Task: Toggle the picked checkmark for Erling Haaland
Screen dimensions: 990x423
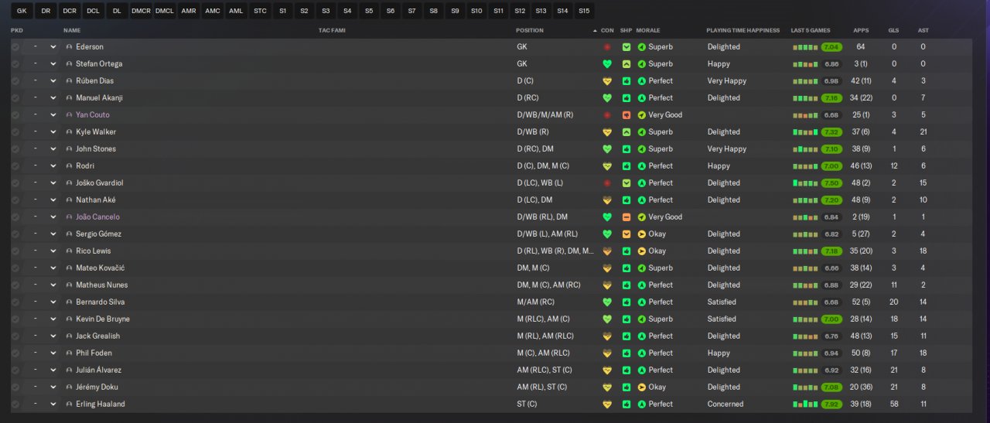Action: point(15,404)
